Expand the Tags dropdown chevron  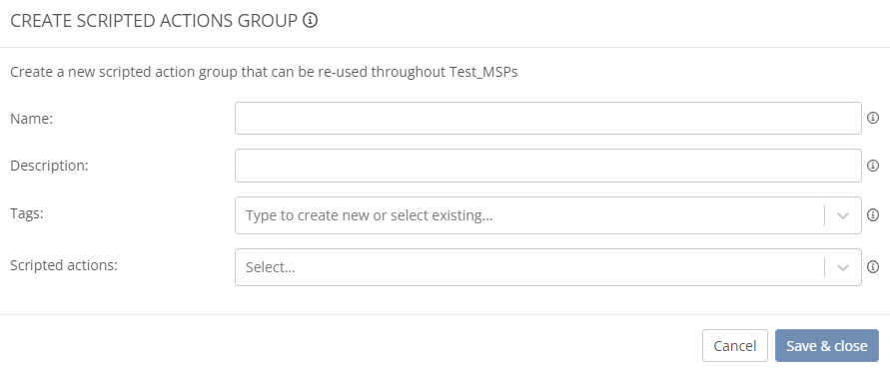point(843,215)
